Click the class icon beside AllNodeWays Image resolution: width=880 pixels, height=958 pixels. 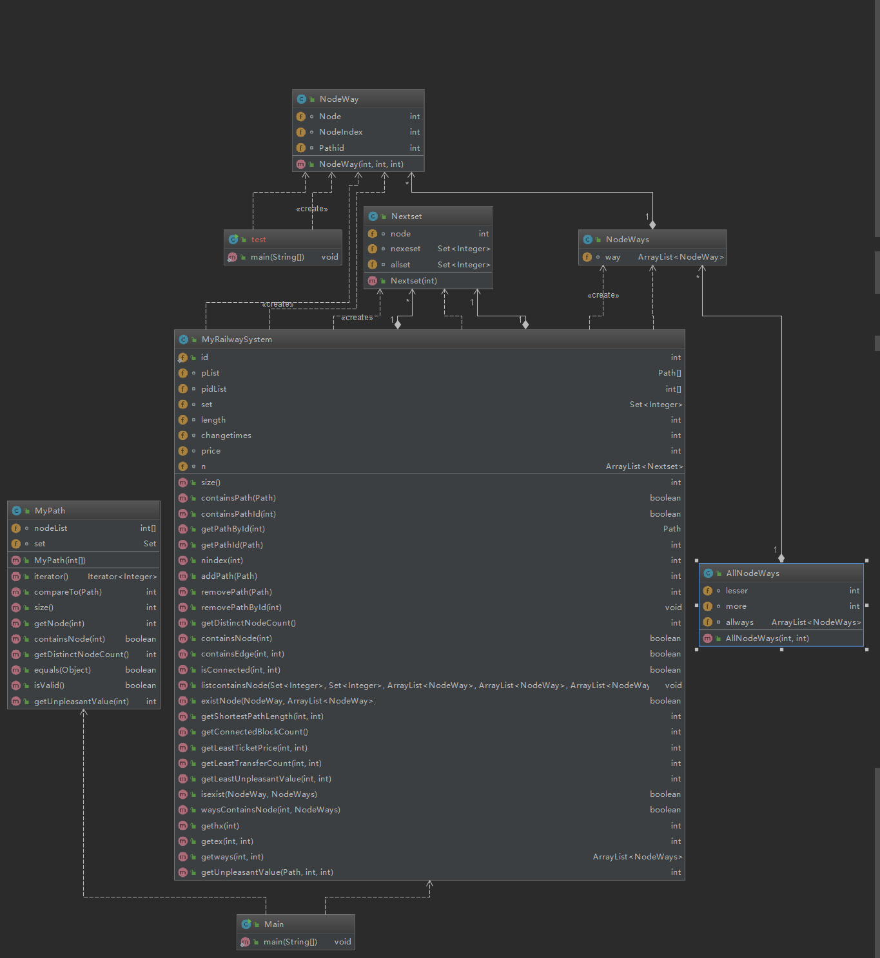click(708, 573)
